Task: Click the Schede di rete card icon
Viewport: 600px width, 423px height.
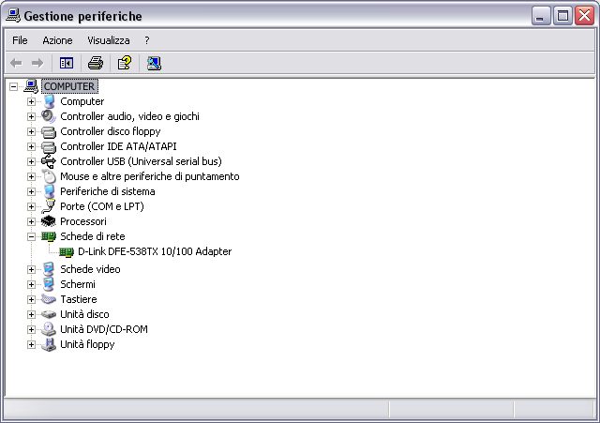Action: click(49, 236)
